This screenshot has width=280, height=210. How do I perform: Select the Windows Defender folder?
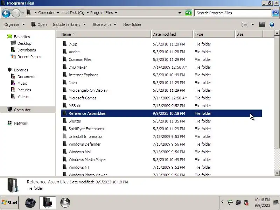tap(161, 144)
